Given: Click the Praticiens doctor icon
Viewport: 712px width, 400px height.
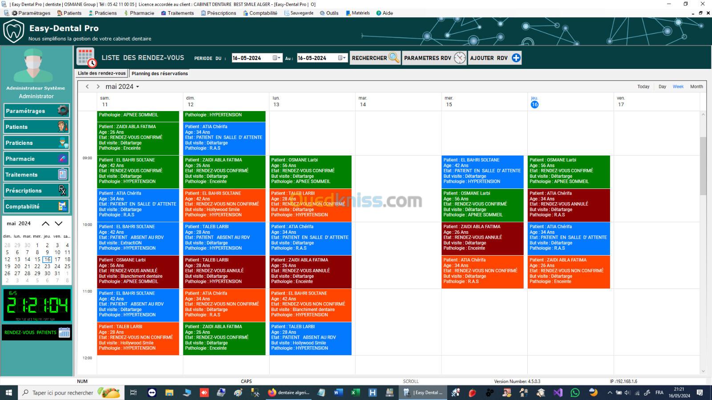Looking at the screenshot, I should tap(63, 143).
